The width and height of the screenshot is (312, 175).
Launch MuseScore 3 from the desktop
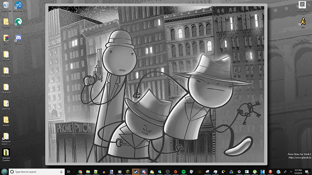18,6
